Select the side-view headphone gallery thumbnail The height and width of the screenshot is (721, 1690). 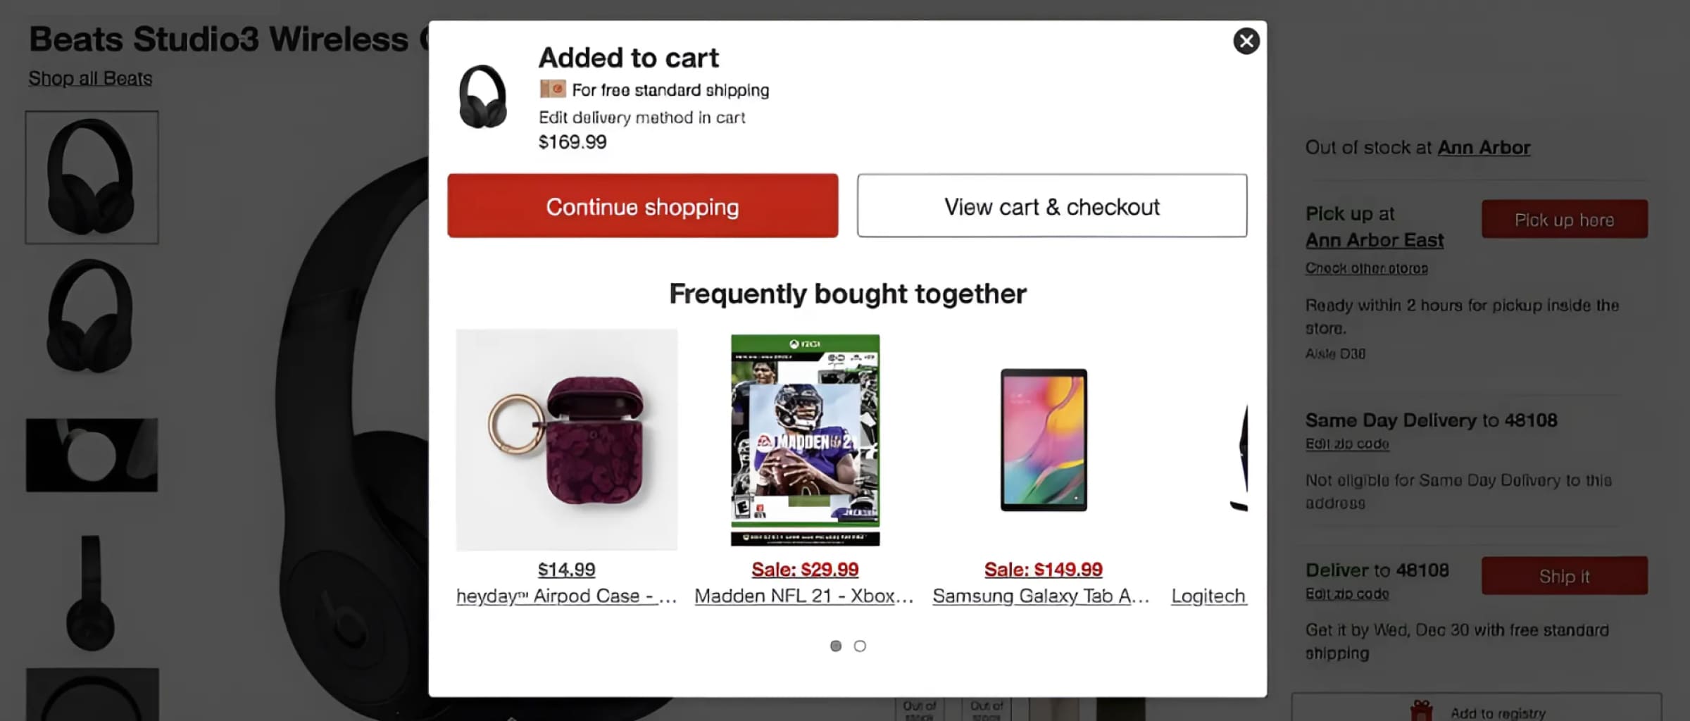click(x=90, y=593)
